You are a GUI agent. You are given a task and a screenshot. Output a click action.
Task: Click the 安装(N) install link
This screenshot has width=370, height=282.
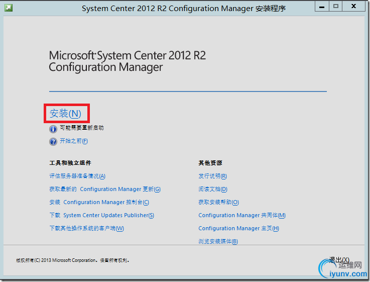click(65, 114)
